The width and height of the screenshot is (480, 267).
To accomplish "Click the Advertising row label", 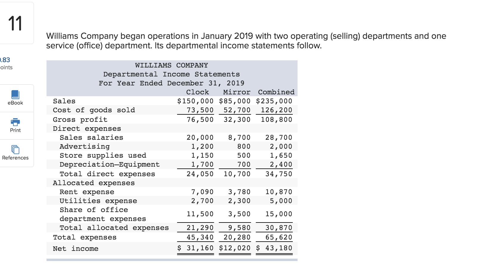I will tap(85, 146).
